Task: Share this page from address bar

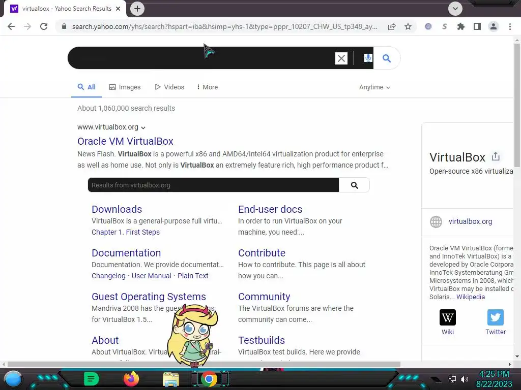Action: 392,26
